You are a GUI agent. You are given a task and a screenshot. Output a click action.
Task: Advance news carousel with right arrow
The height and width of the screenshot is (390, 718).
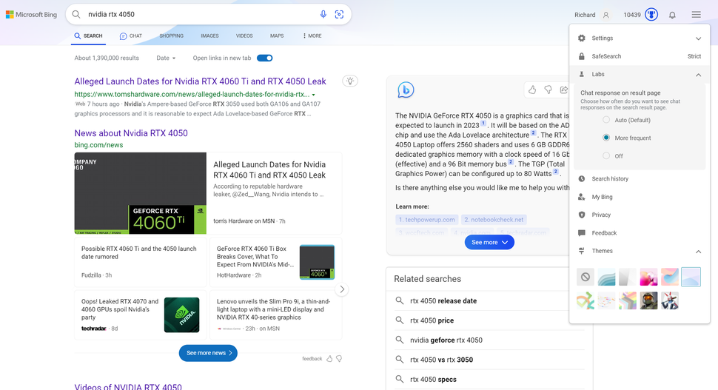pyautogui.click(x=341, y=289)
